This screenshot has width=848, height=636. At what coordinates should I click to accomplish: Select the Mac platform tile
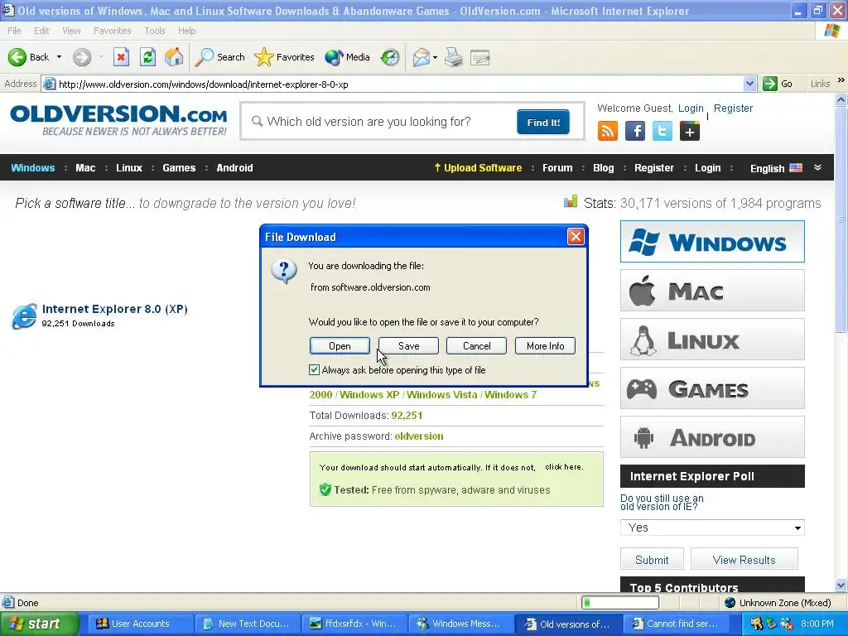(x=712, y=291)
